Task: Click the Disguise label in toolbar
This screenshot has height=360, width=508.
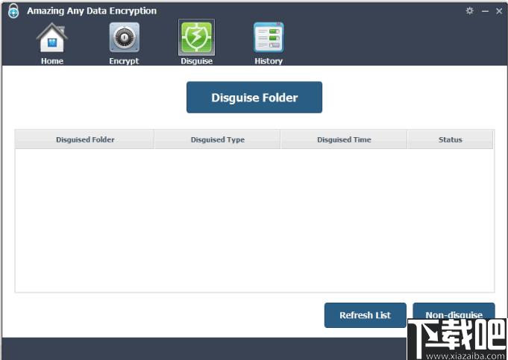Action: (x=197, y=61)
